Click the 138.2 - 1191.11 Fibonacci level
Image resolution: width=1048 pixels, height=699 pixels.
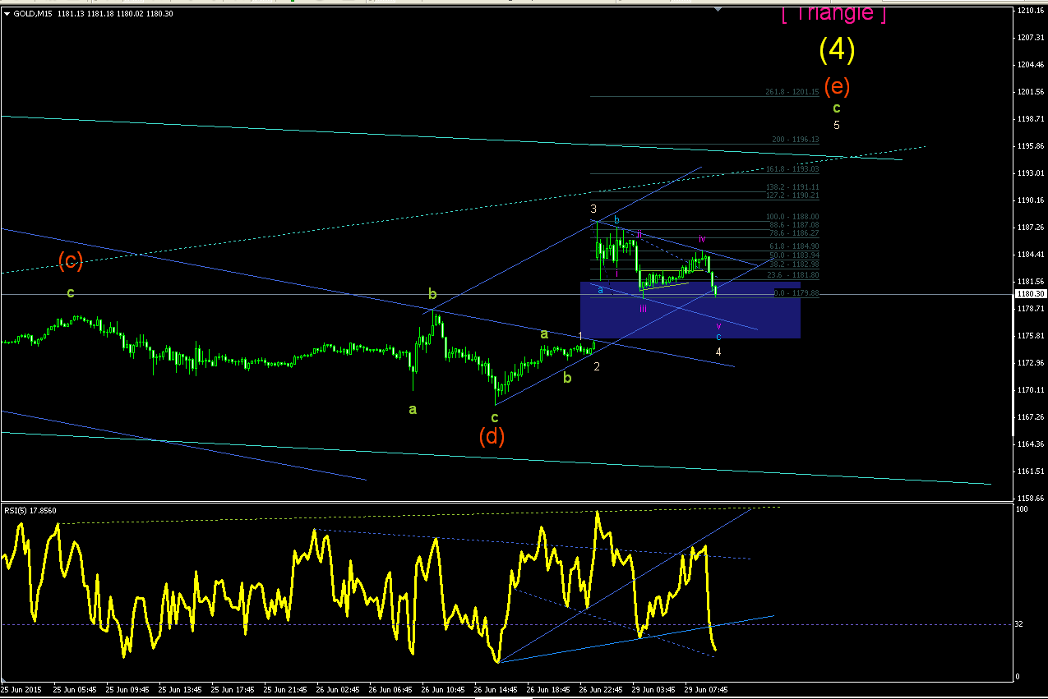[792, 187]
